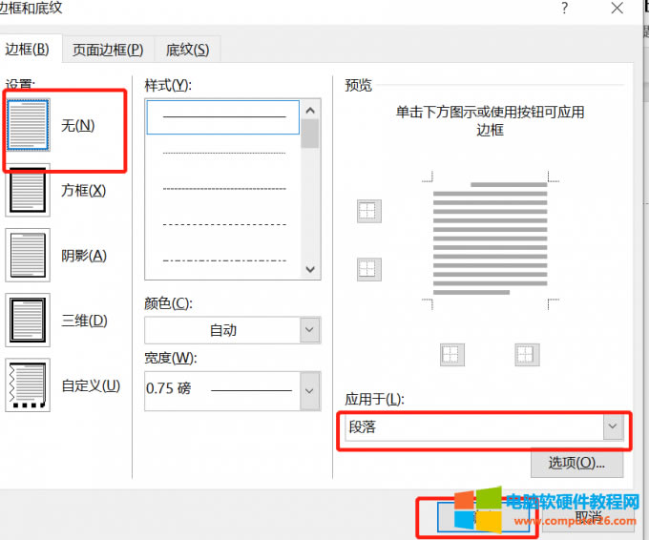The height and width of the screenshot is (540, 649).
Task: Click the style list scroll-up arrow
Action: click(309, 110)
